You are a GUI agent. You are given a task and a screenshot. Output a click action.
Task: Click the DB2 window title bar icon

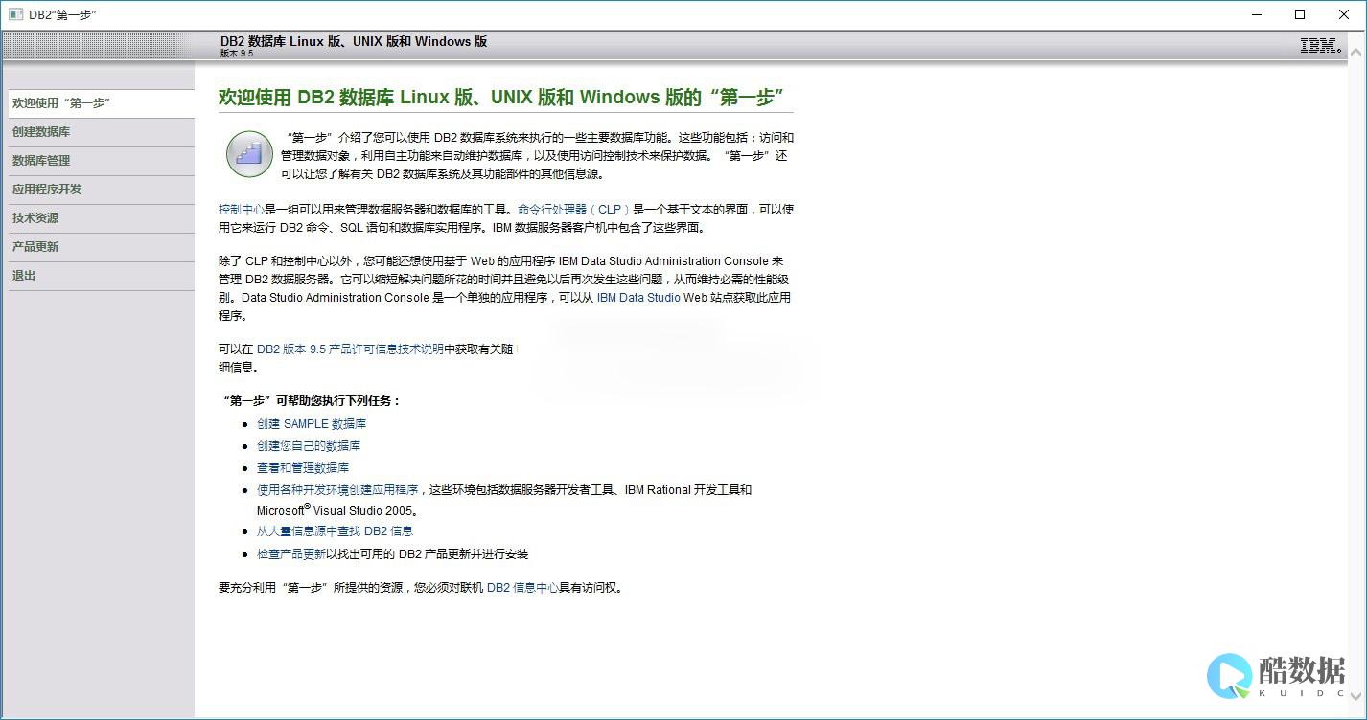(x=15, y=14)
